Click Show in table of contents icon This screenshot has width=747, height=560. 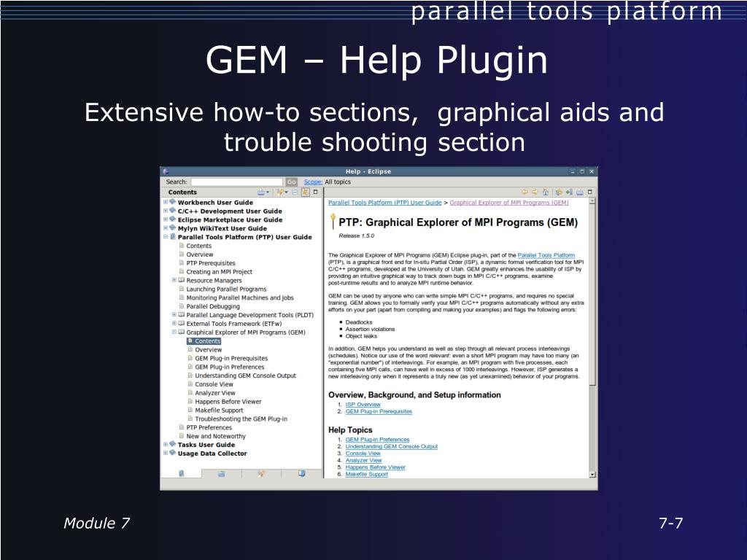coord(559,192)
